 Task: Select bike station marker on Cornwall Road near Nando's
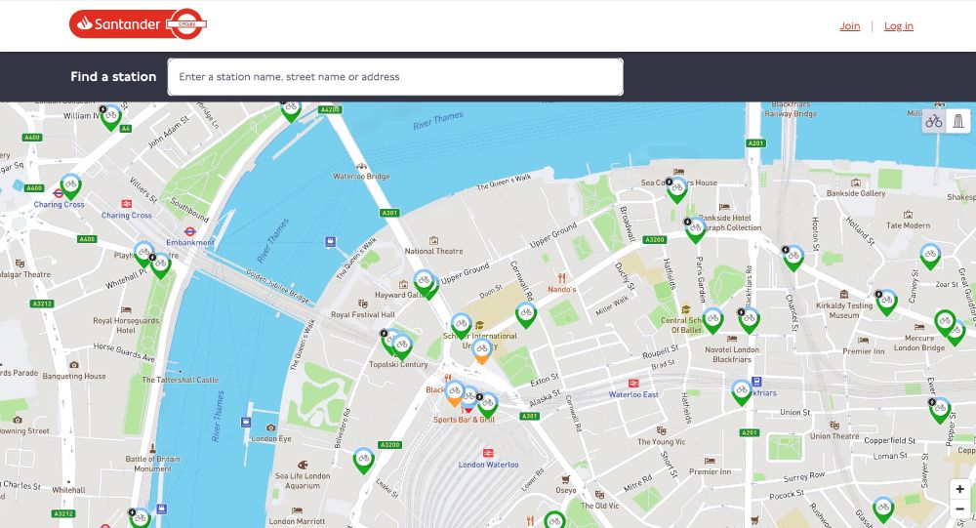(x=526, y=314)
